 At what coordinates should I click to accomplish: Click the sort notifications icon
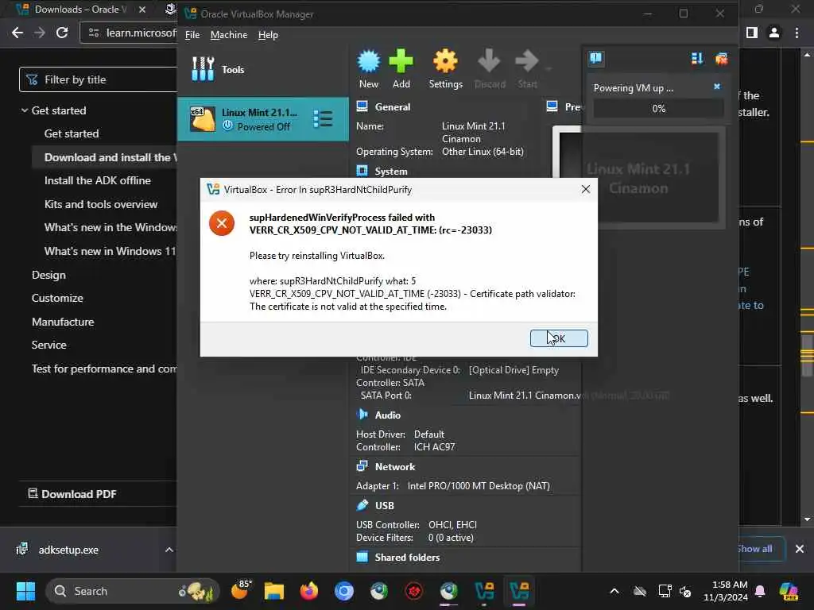point(697,59)
